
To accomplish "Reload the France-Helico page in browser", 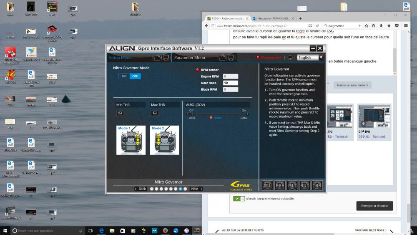I will (317, 26).
